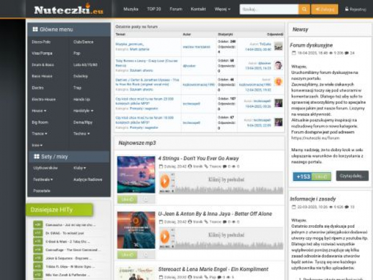
Task: Click the first green vote badge in Dzisiejsze HITy
Action: (38, 225)
